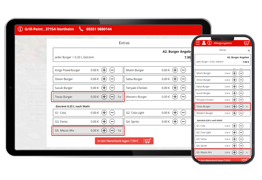Screen dimensions: 262x180
Task: Close the Extras dialog on phone
Action: (x=249, y=51)
